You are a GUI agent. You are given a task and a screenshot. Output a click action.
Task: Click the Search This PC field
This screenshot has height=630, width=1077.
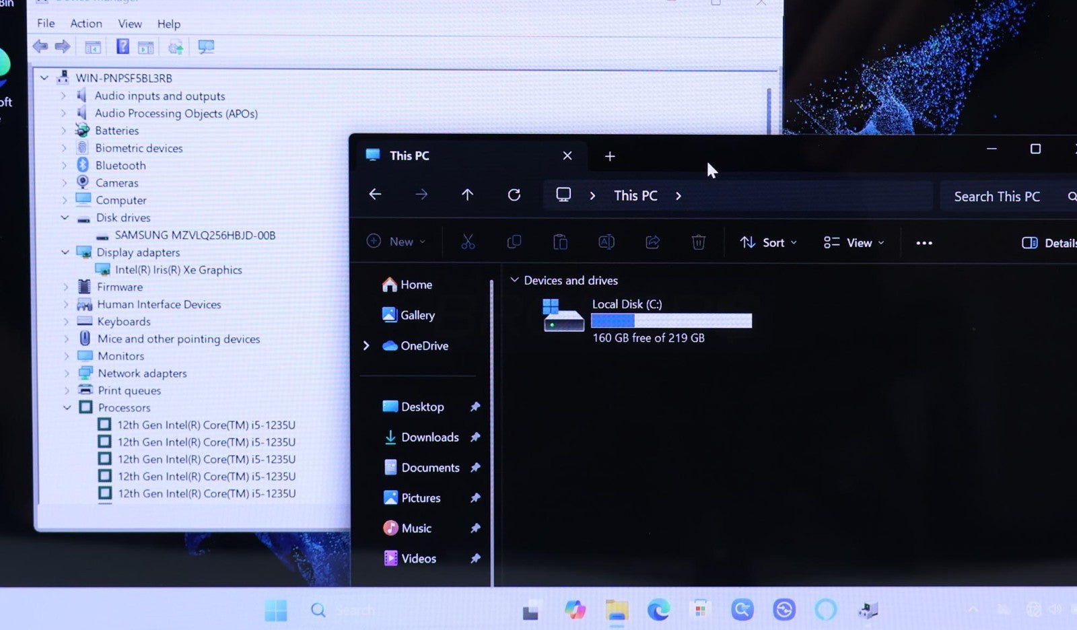click(x=996, y=197)
